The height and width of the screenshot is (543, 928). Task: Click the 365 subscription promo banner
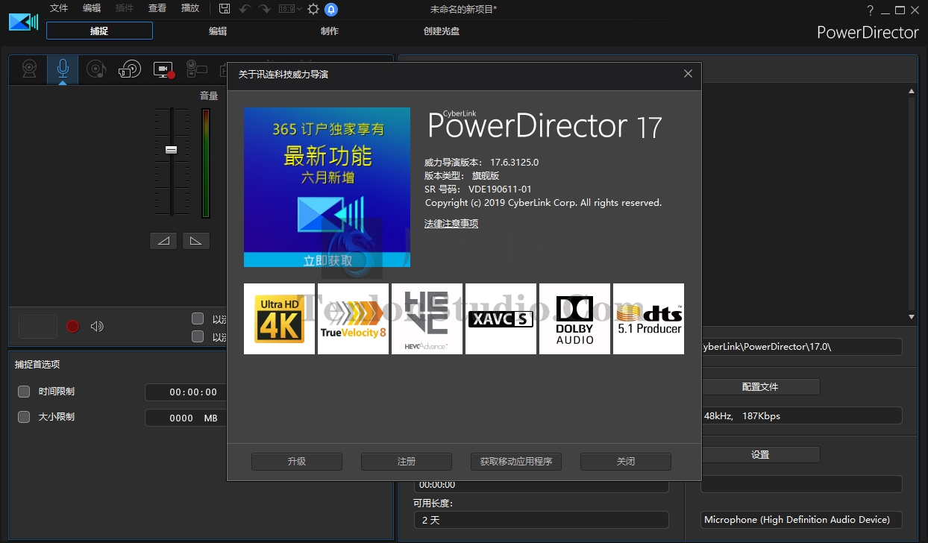(327, 187)
